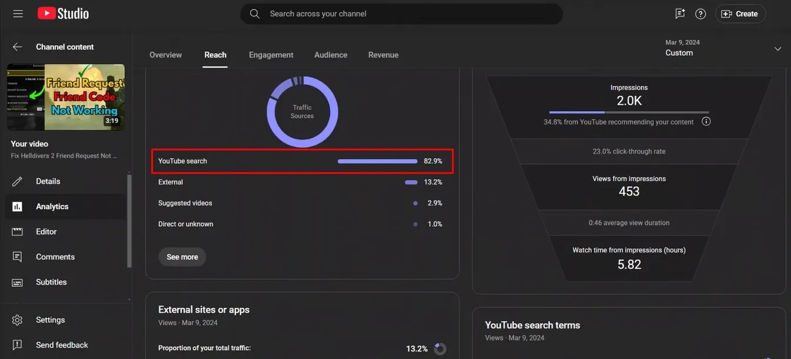Open the send feedback icon in header
Viewport: 791px width, 359px height.
click(680, 14)
